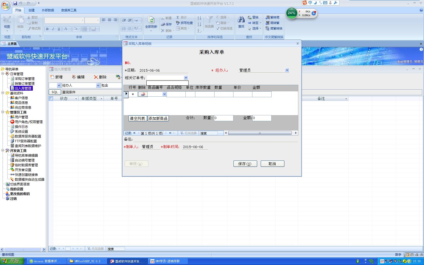
Task: Open the 商品编号 dropdown in grid row
Action: pyautogui.click(x=164, y=94)
